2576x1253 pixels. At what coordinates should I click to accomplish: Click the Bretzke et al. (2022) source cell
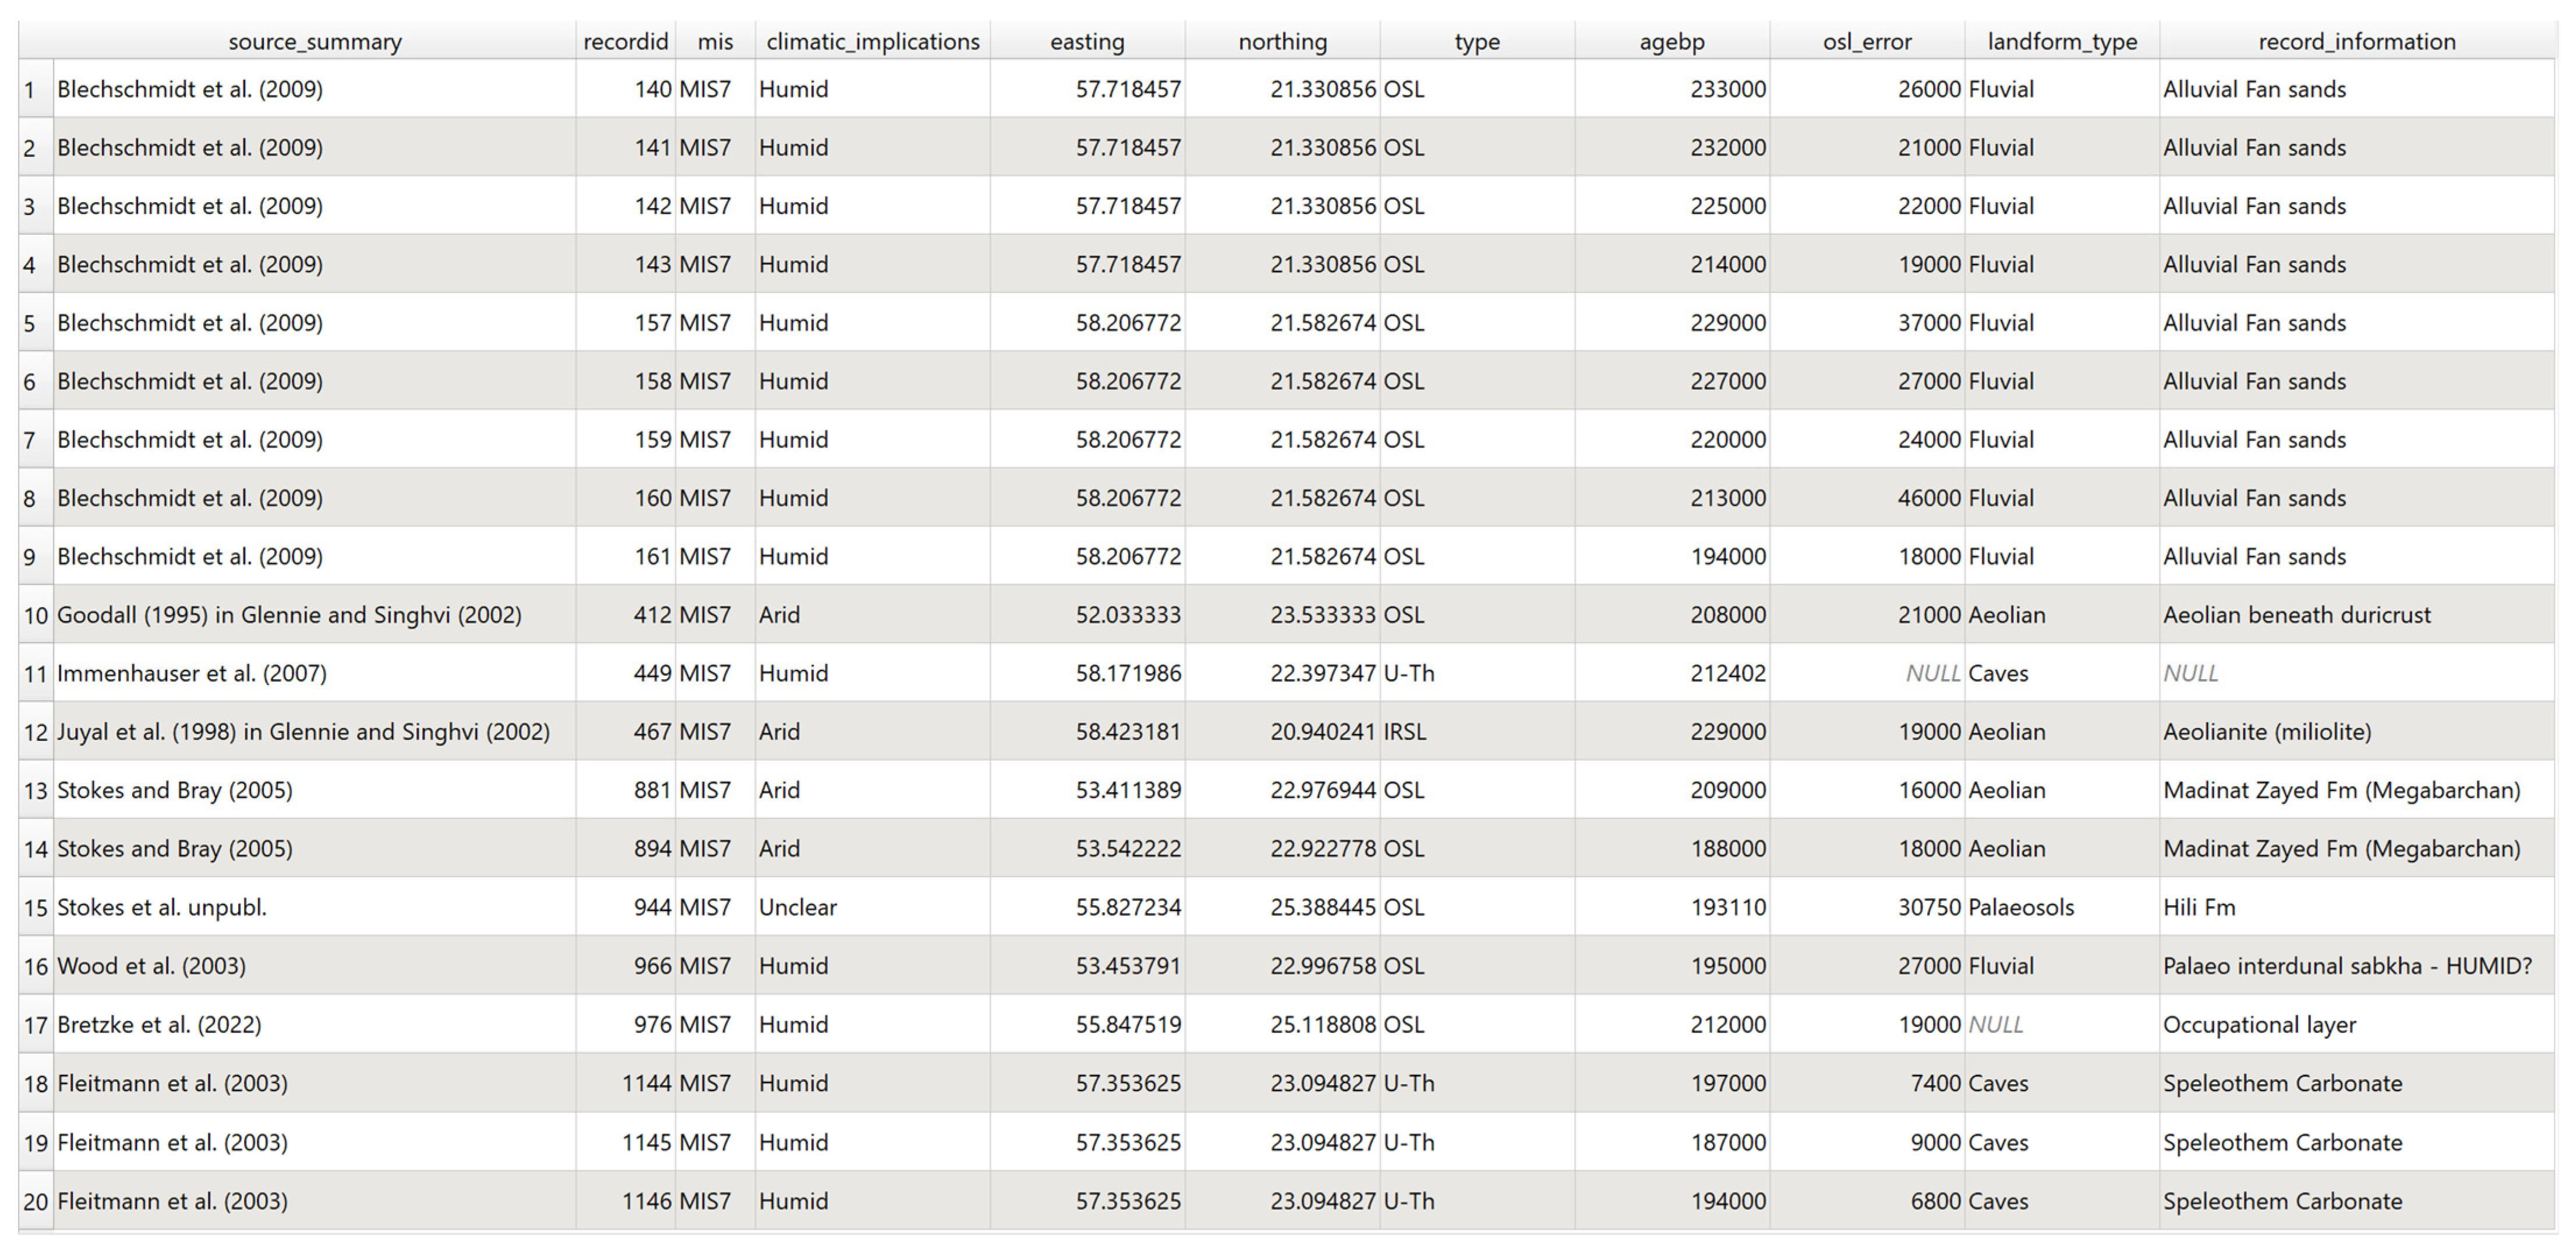coord(158,1025)
